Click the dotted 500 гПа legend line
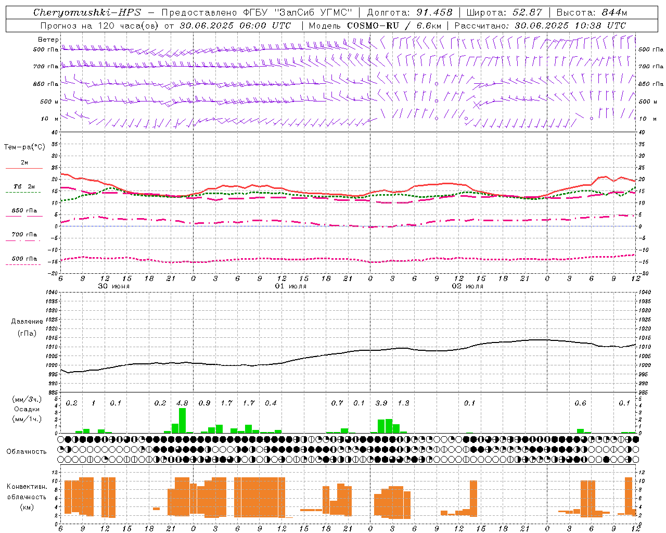Image resolution: width=666 pixels, height=533 pixels. coord(23,264)
